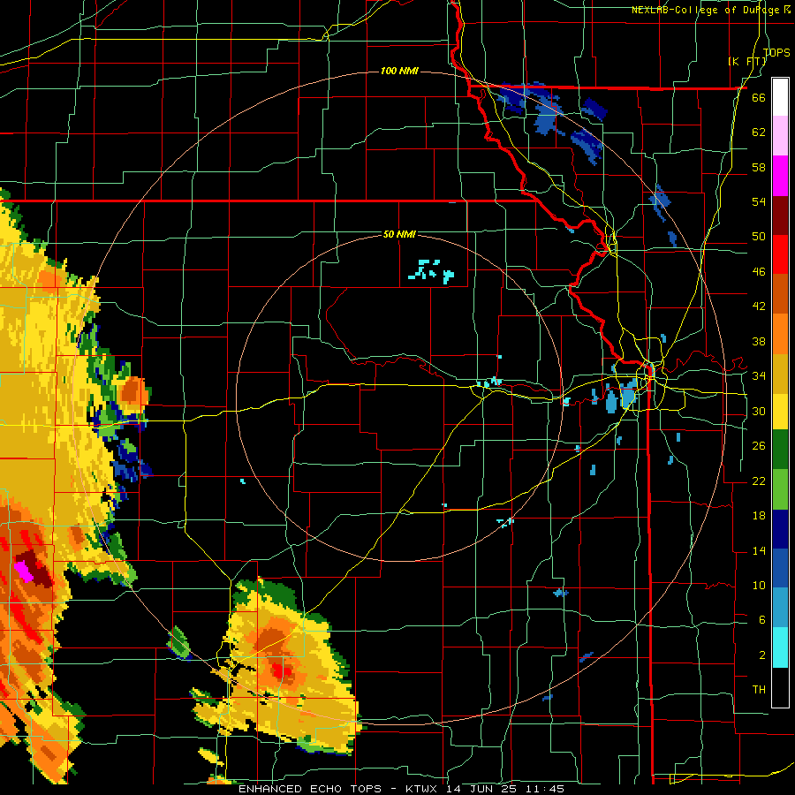The height and width of the screenshot is (795, 795).
Task: Click the 22 value on the legend
Action: tap(759, 481)
